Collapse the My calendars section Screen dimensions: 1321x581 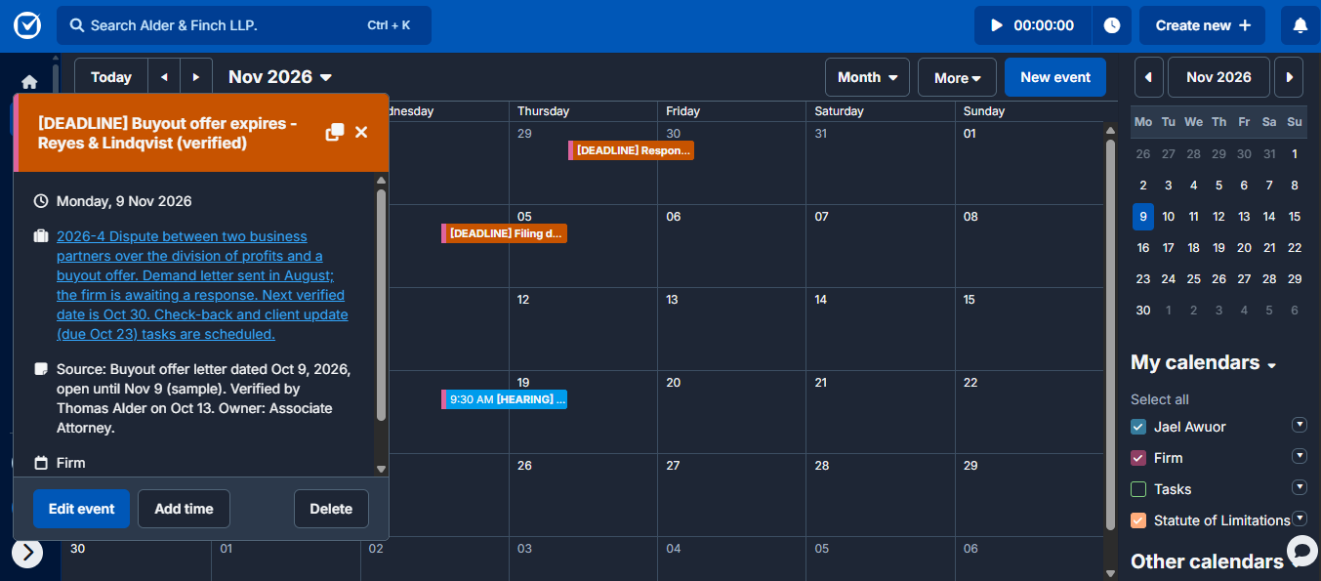pyautogui.click(x=1272, y=365)
